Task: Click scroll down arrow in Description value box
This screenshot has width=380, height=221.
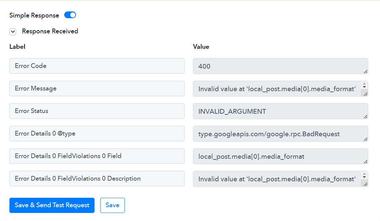Action: [364, 177]
